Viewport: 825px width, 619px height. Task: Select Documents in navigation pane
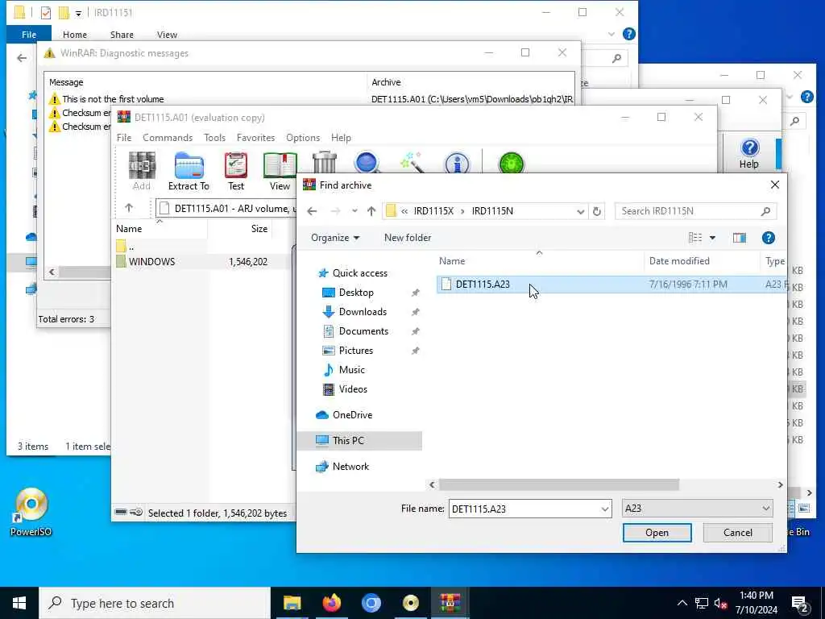tap(363, 331)
